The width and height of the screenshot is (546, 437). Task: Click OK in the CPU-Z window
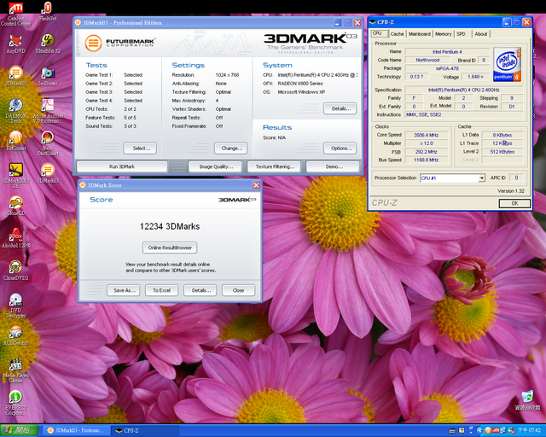click(514, 203)
